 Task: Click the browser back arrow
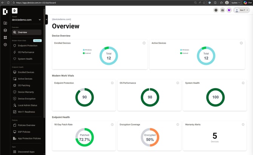[x=3, y=3]
